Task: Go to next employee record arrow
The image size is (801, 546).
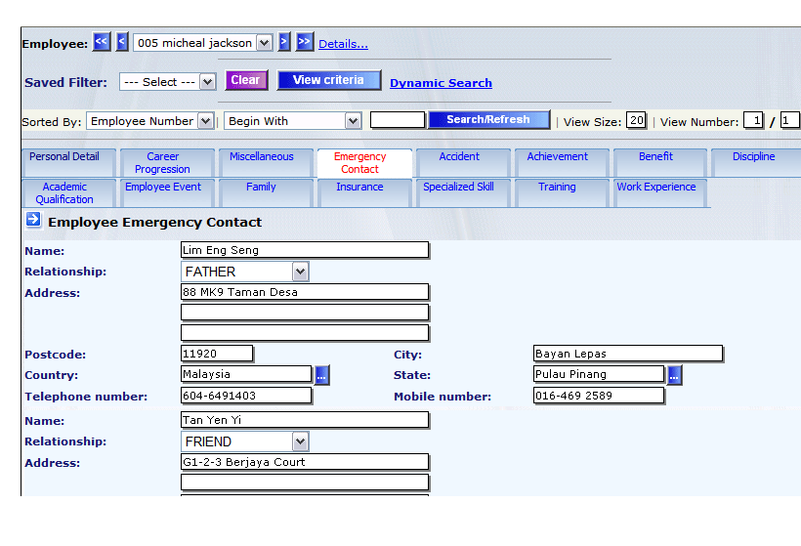Action: pos(284,42)
